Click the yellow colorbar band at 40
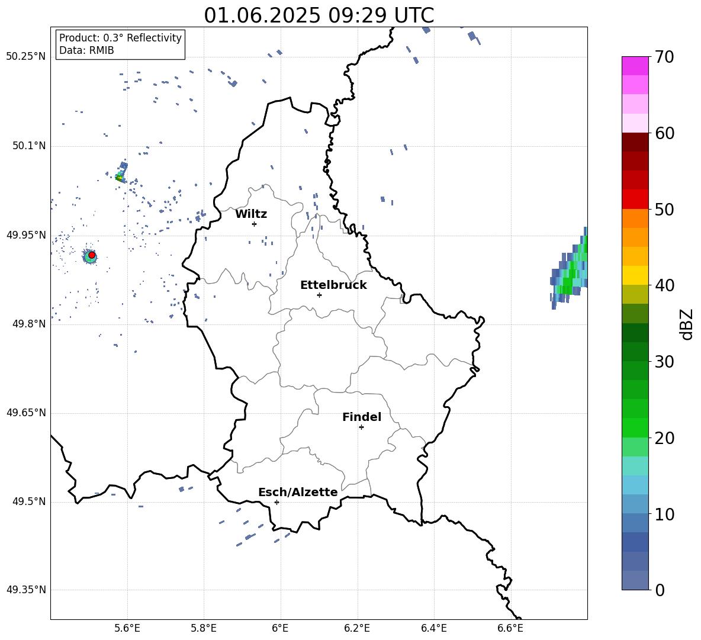This screenshot has height=640, width=701. point(635,275)
